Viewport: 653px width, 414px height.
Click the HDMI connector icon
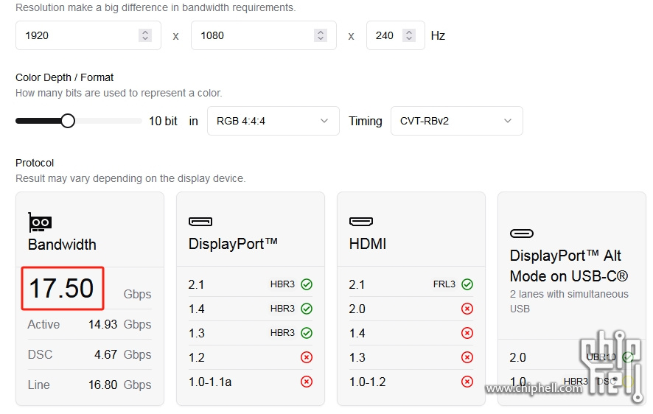361,221
